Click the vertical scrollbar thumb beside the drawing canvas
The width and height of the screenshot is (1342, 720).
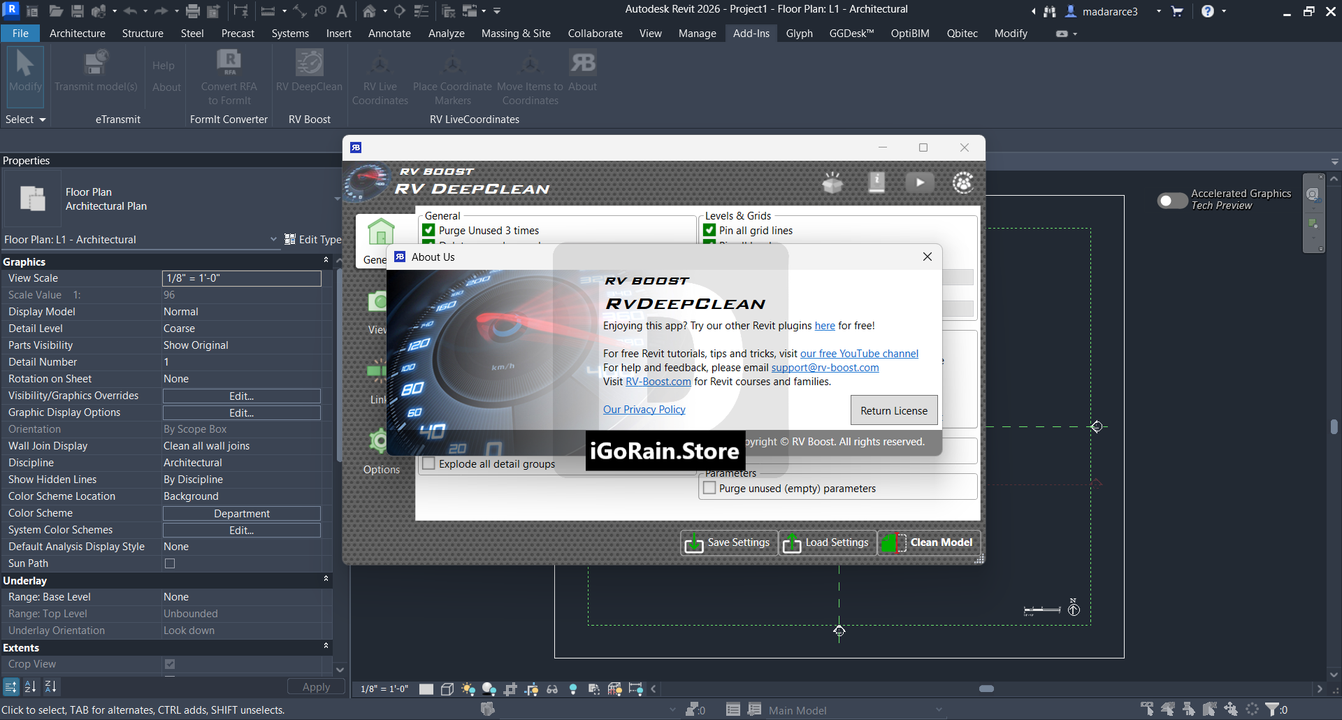pos(1334,426)
